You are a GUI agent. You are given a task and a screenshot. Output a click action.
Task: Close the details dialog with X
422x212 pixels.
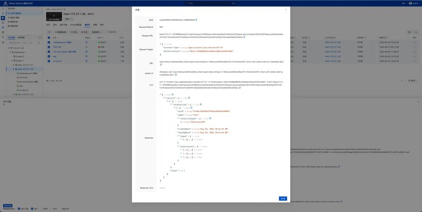click(x=286, y=10)
